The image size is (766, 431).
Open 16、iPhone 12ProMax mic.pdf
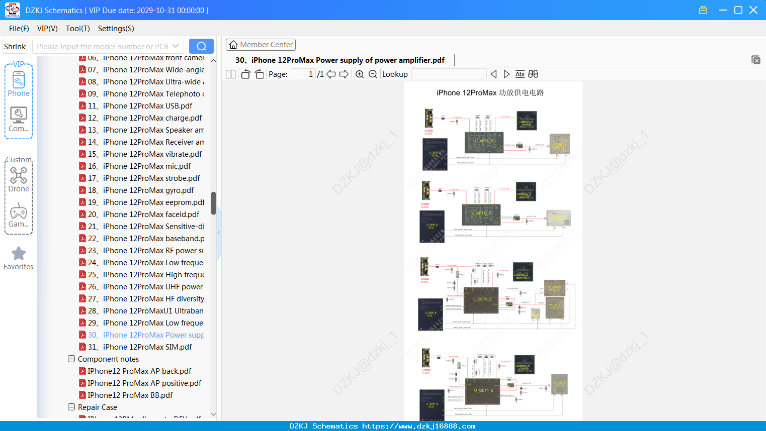click(140, 166)
